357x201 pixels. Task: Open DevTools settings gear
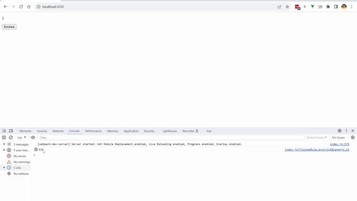340,131
